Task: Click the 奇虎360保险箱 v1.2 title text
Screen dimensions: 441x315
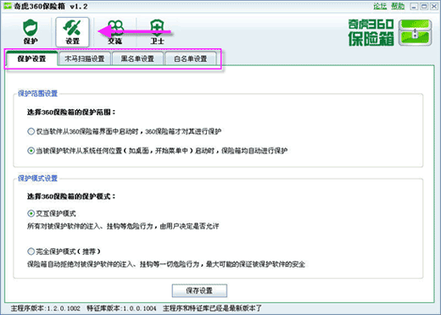Action: pyautogui.click(x=51, y=6)
